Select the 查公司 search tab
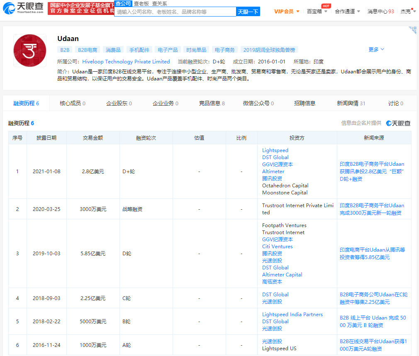419x356 pixels. pyautogui.click(x=123, y=3)
